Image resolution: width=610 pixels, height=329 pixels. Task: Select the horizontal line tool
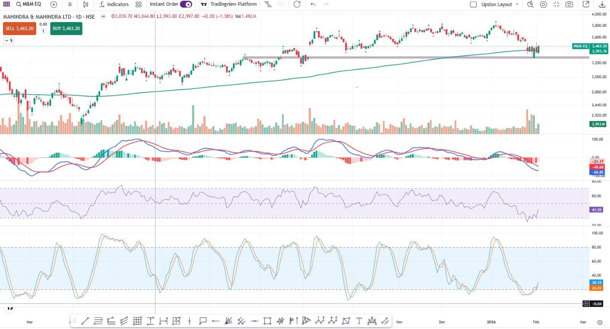coord(255,321)
